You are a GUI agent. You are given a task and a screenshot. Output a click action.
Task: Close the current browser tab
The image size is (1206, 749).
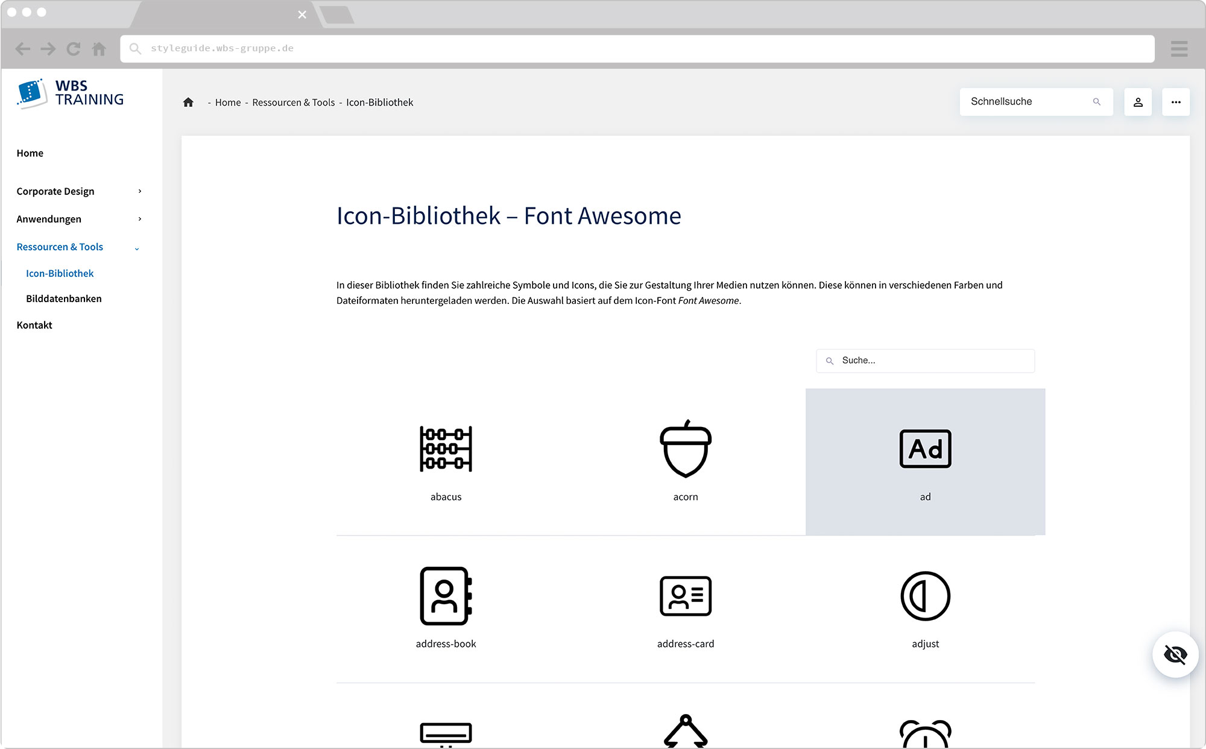(x=302, y=14)
